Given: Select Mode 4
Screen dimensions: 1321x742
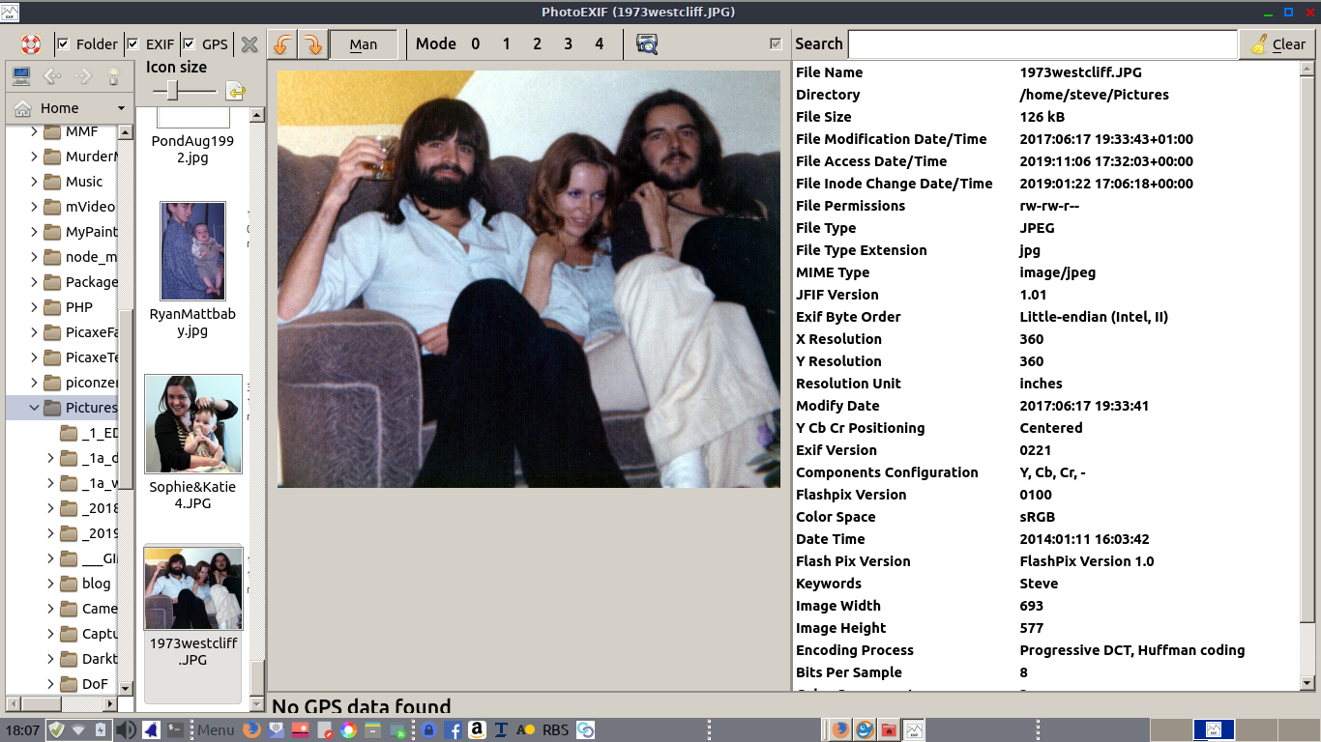Looking at the screenshot, I should [599, 43].
